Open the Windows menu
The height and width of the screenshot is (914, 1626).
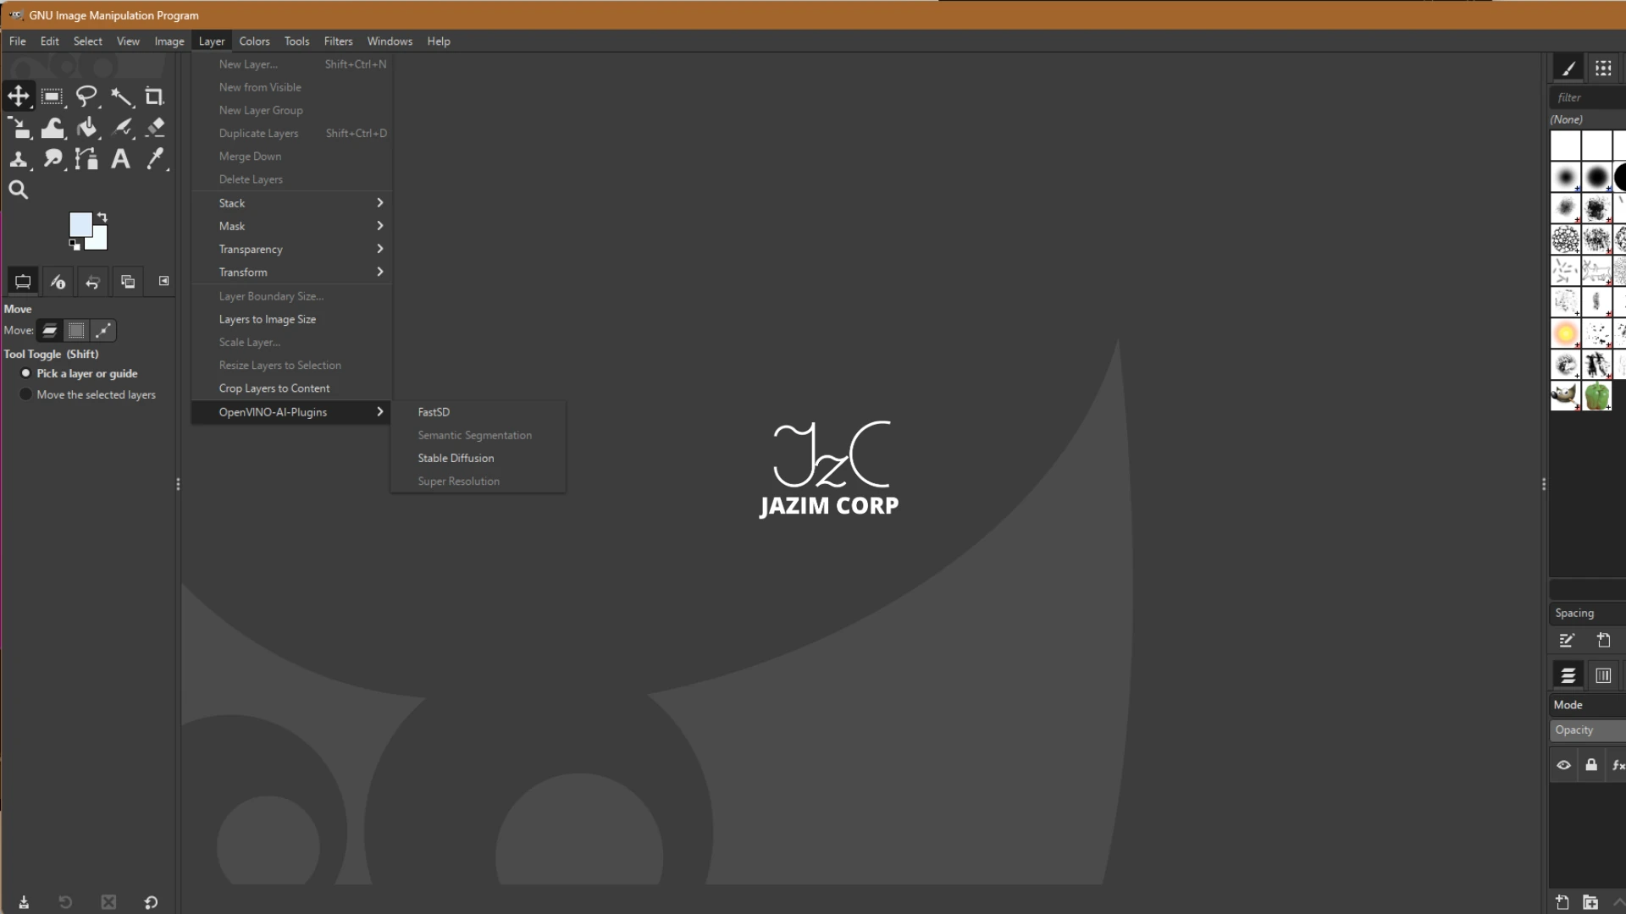390,41
